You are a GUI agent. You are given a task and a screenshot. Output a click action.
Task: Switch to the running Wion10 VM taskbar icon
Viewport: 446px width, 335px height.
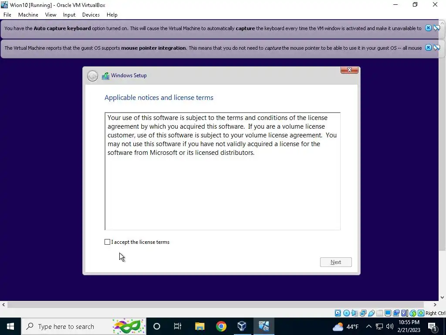pos(264,326)
